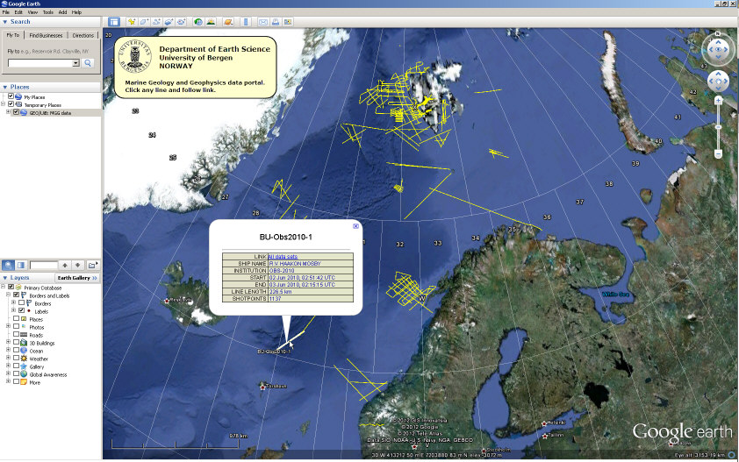Uncheck the My Places checkbox
This screenshot has width=739, height=462.
(x=11, y=96)
